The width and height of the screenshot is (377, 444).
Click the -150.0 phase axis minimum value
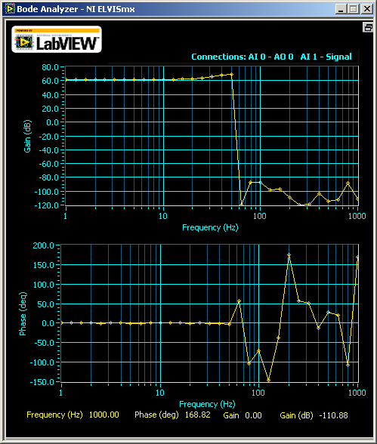click(42, 382)
